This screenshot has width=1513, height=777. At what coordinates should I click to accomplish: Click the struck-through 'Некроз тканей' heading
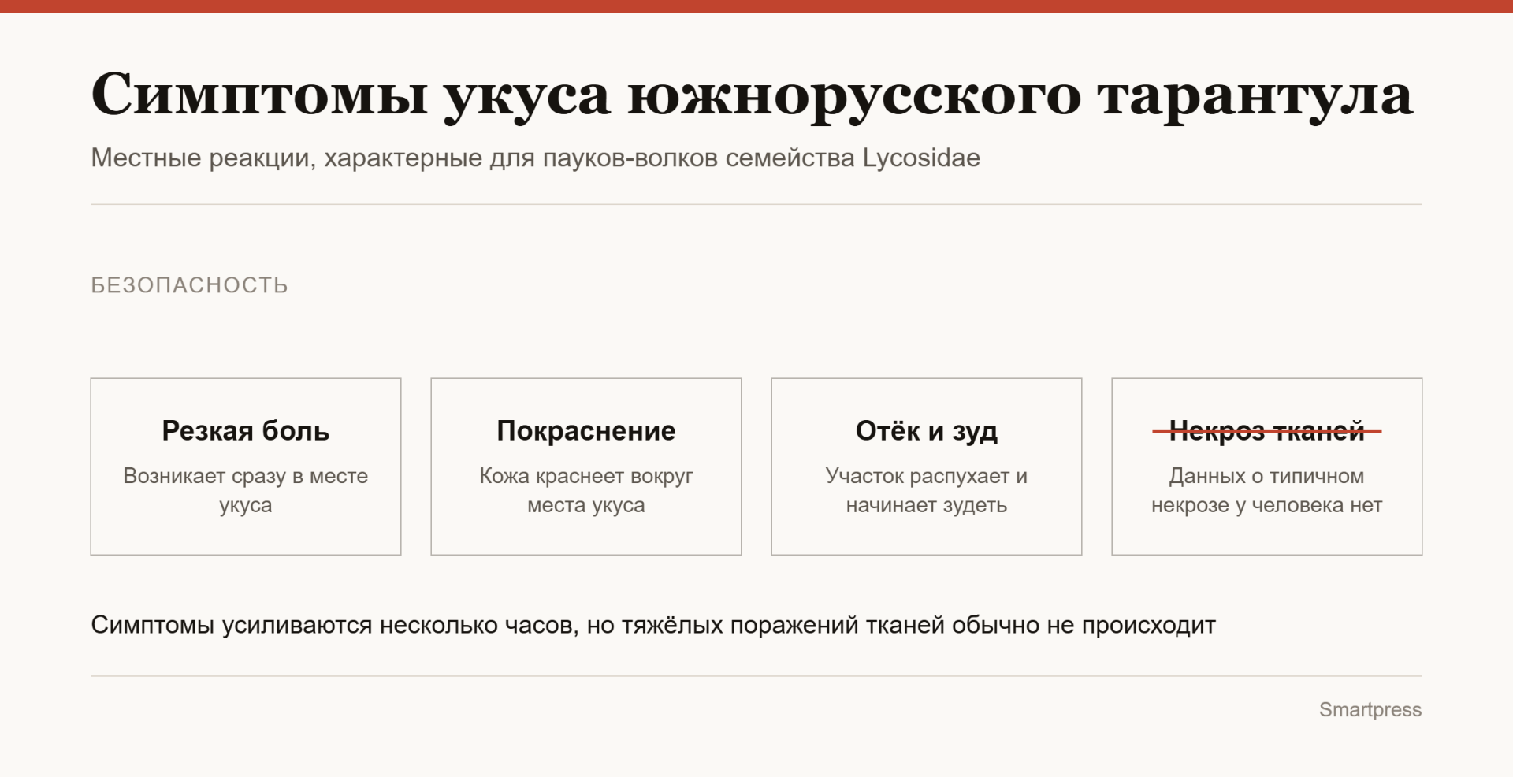[1267, 431]
